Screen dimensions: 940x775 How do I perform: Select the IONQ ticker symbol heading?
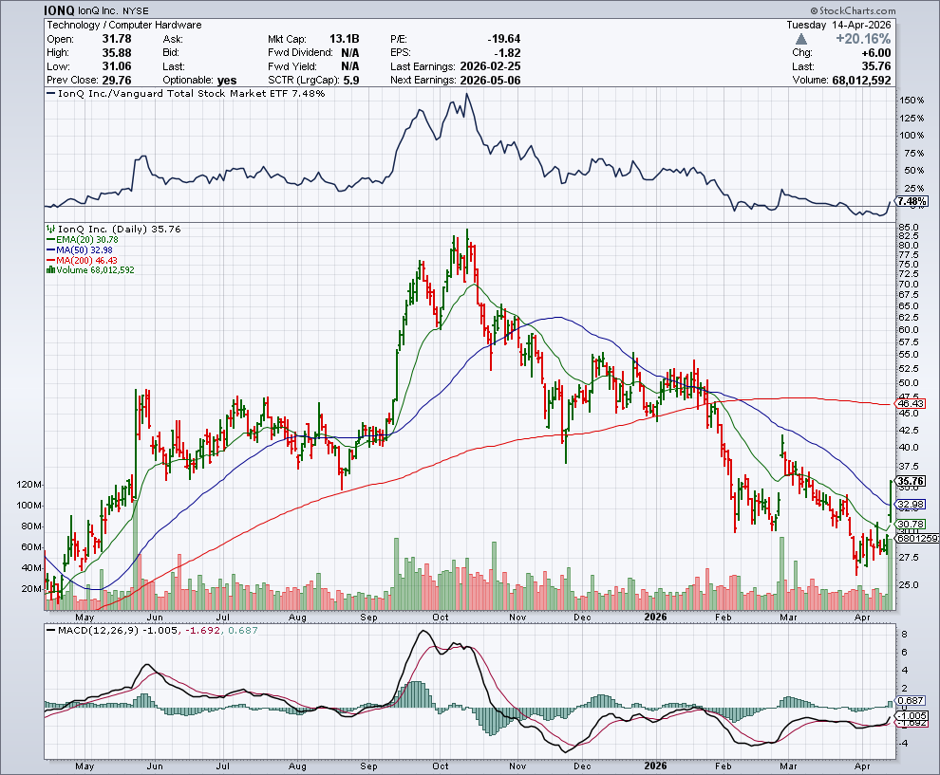(60, 10)
